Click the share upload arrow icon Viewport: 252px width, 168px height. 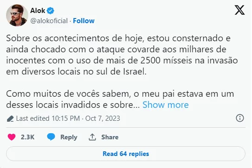tap(92, 137)
